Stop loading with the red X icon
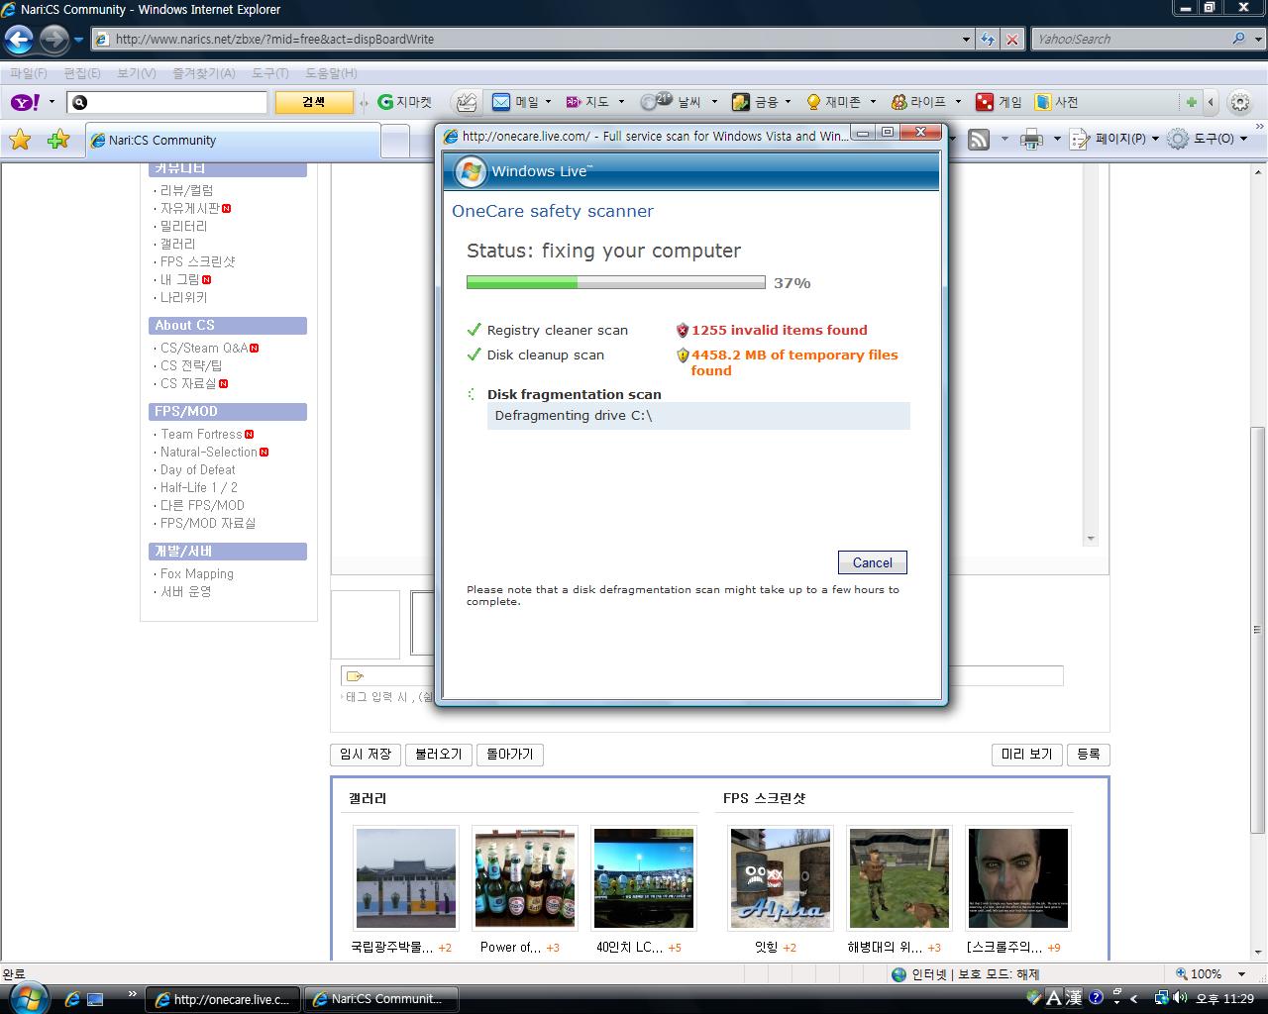Screen dimensions: 1268x1014 pyautogui.click(x=1011, y=39)
